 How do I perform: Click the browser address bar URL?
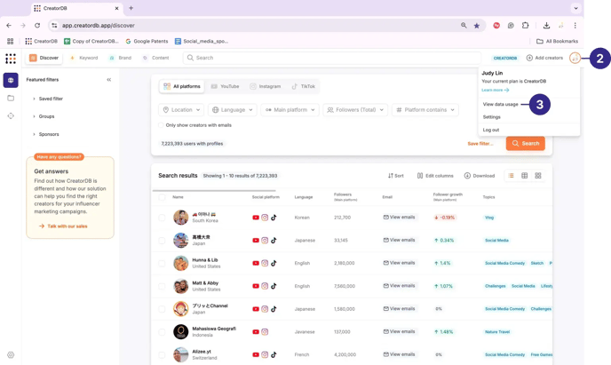coord(99,26)
